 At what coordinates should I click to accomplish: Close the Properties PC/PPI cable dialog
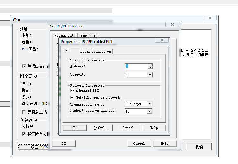coord(162,40)
